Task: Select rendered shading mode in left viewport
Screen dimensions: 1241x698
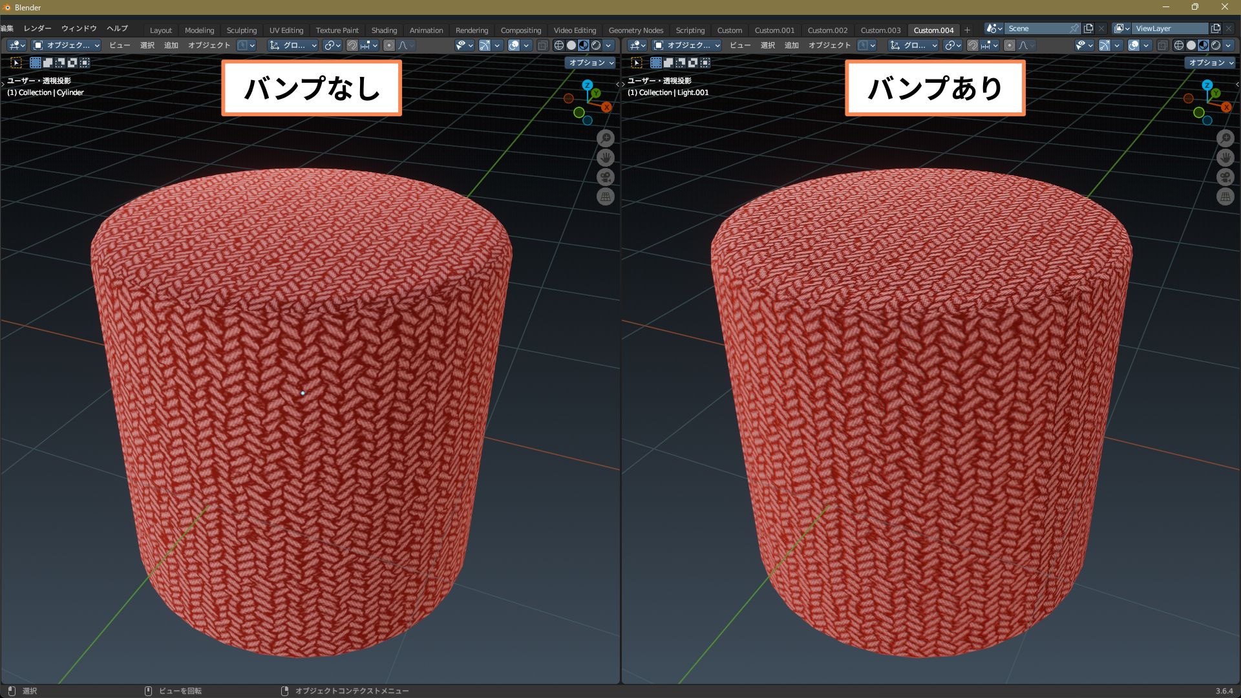Action: point(596,45)
